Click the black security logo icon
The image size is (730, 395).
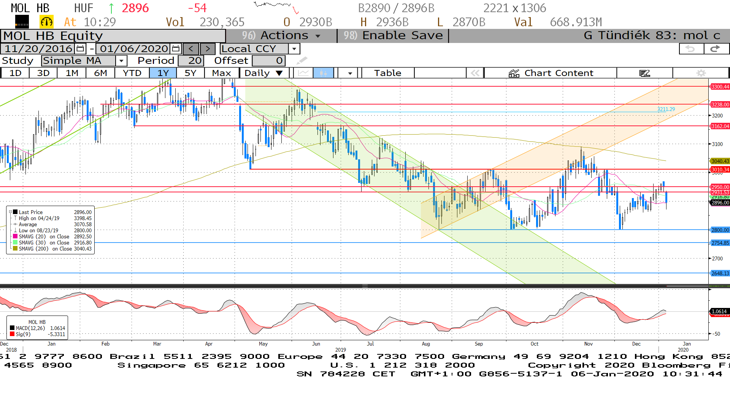click(22, 22)
